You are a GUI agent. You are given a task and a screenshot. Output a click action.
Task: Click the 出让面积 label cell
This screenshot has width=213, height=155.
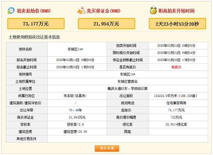pos(128,96)
